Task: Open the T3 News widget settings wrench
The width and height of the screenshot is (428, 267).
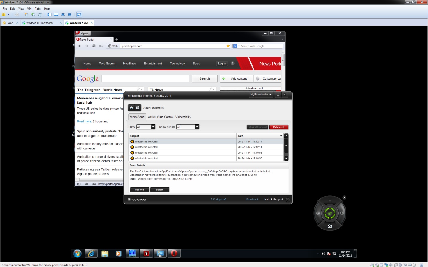Action: [x=212, y=89]
